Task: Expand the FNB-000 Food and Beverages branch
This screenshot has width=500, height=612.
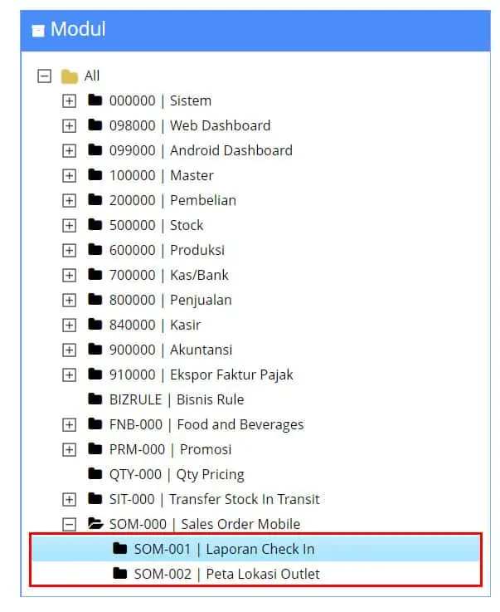Action: coord(69,424)
